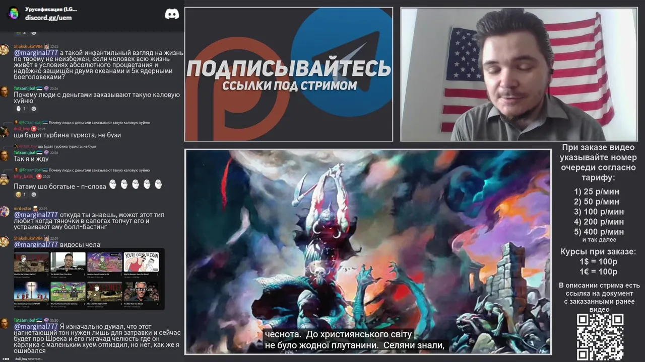The image size is (645, 362).
Task: Click tariff line '5) 400 р/мин'
Action: [599, 232]
